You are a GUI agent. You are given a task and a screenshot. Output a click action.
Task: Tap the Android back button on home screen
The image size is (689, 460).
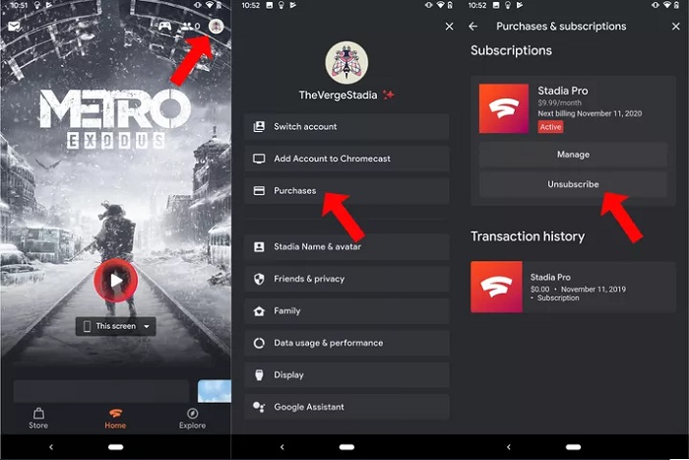click(x=51, y=447)
